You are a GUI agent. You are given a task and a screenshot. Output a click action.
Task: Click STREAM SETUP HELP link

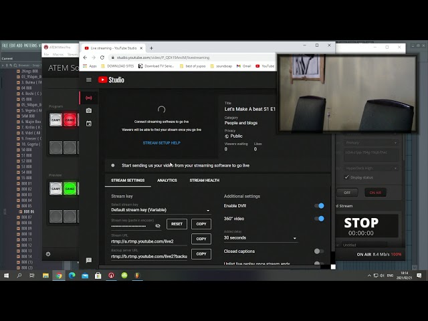[161, 142]
